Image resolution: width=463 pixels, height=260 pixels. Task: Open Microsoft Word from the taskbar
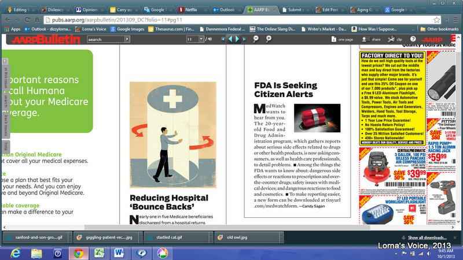[118, 253]
